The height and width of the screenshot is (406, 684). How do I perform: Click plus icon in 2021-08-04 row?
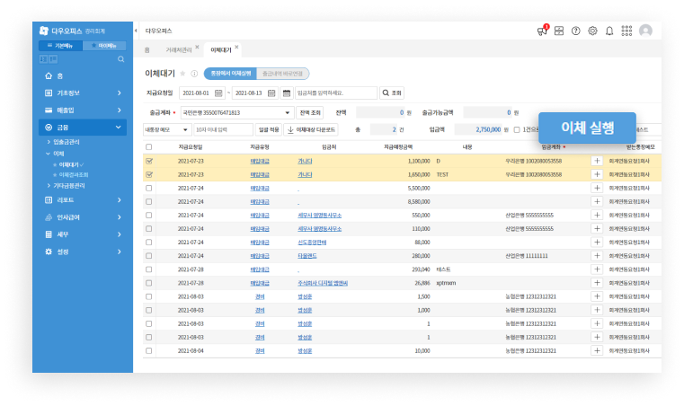597,350
